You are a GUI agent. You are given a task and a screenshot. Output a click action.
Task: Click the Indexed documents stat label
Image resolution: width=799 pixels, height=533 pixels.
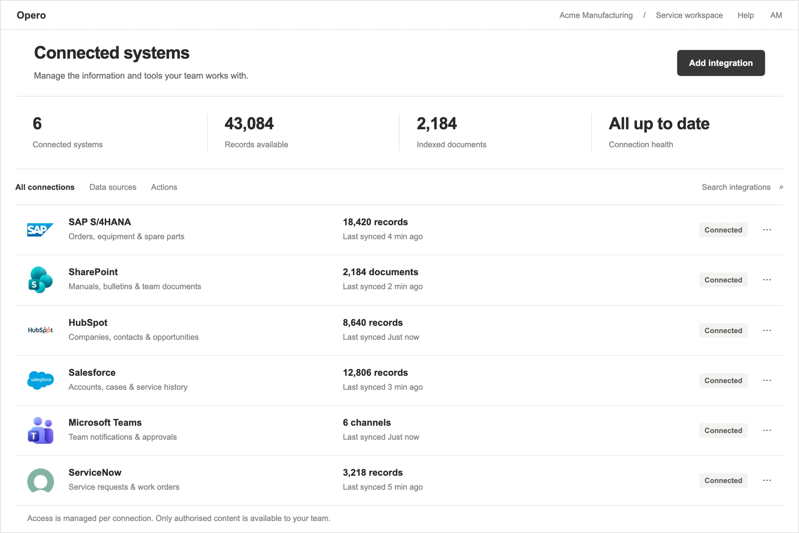452,144
